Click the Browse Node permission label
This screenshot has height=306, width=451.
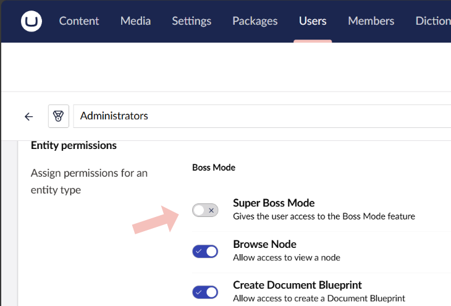(x=264, y=244)
